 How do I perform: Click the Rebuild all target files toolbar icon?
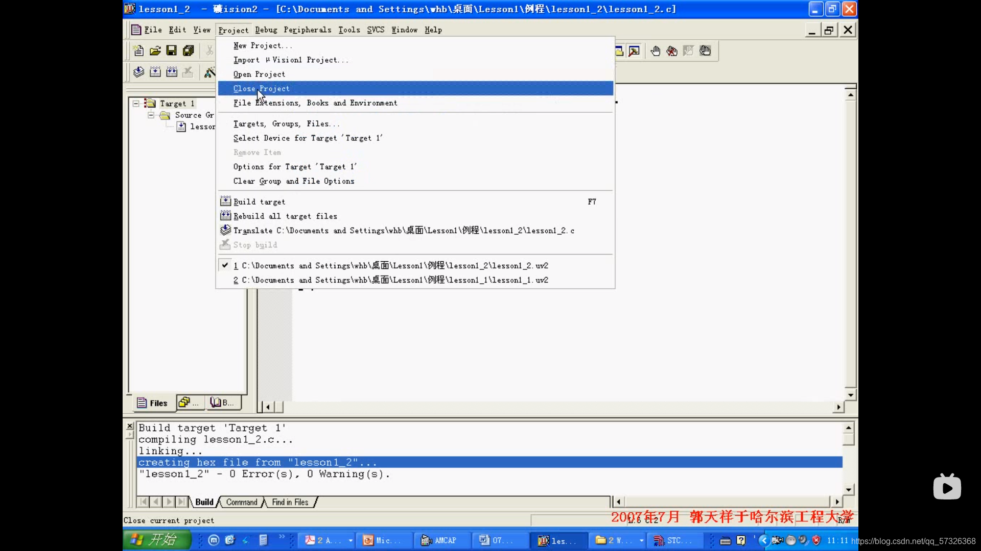click(172, 72)
